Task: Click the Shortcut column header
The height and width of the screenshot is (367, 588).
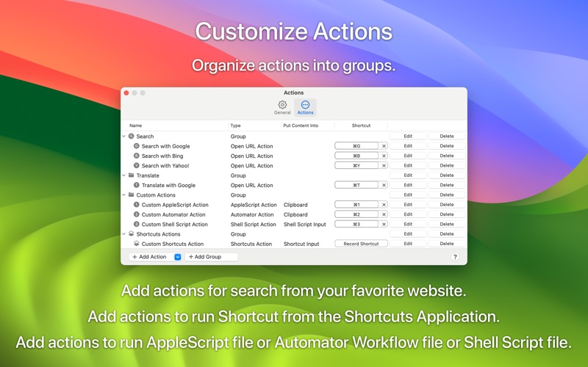Action: point(361,126)
